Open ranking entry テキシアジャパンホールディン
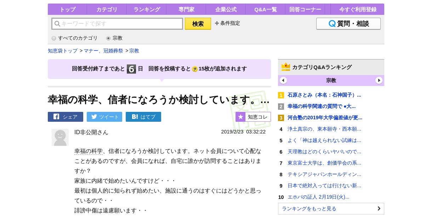425x223 pixels. coord(324,174)
